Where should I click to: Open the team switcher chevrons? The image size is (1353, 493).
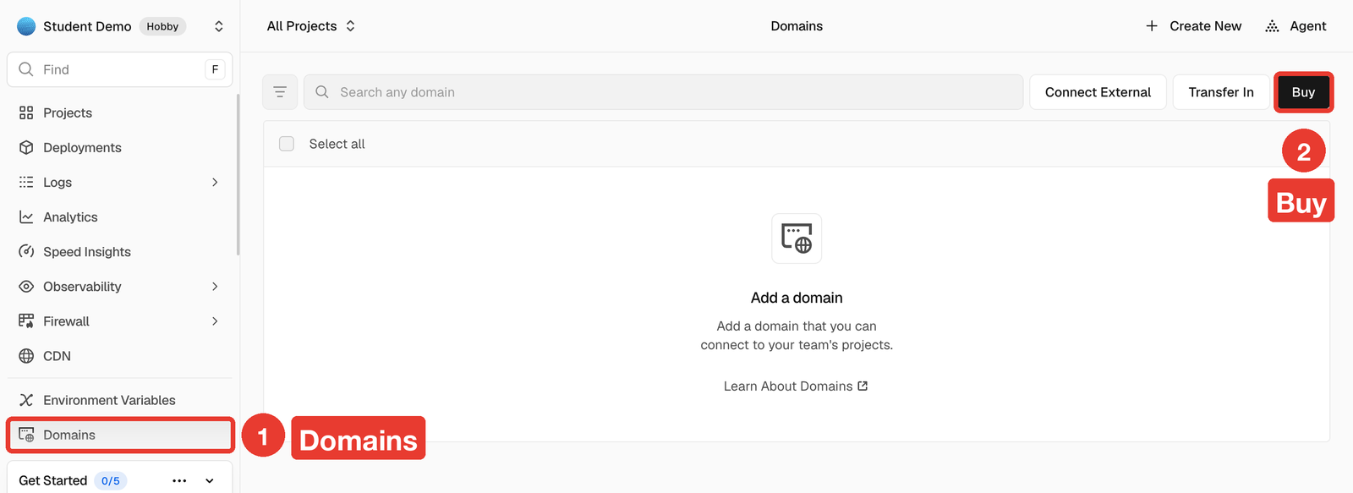click(x=219, y=26)
